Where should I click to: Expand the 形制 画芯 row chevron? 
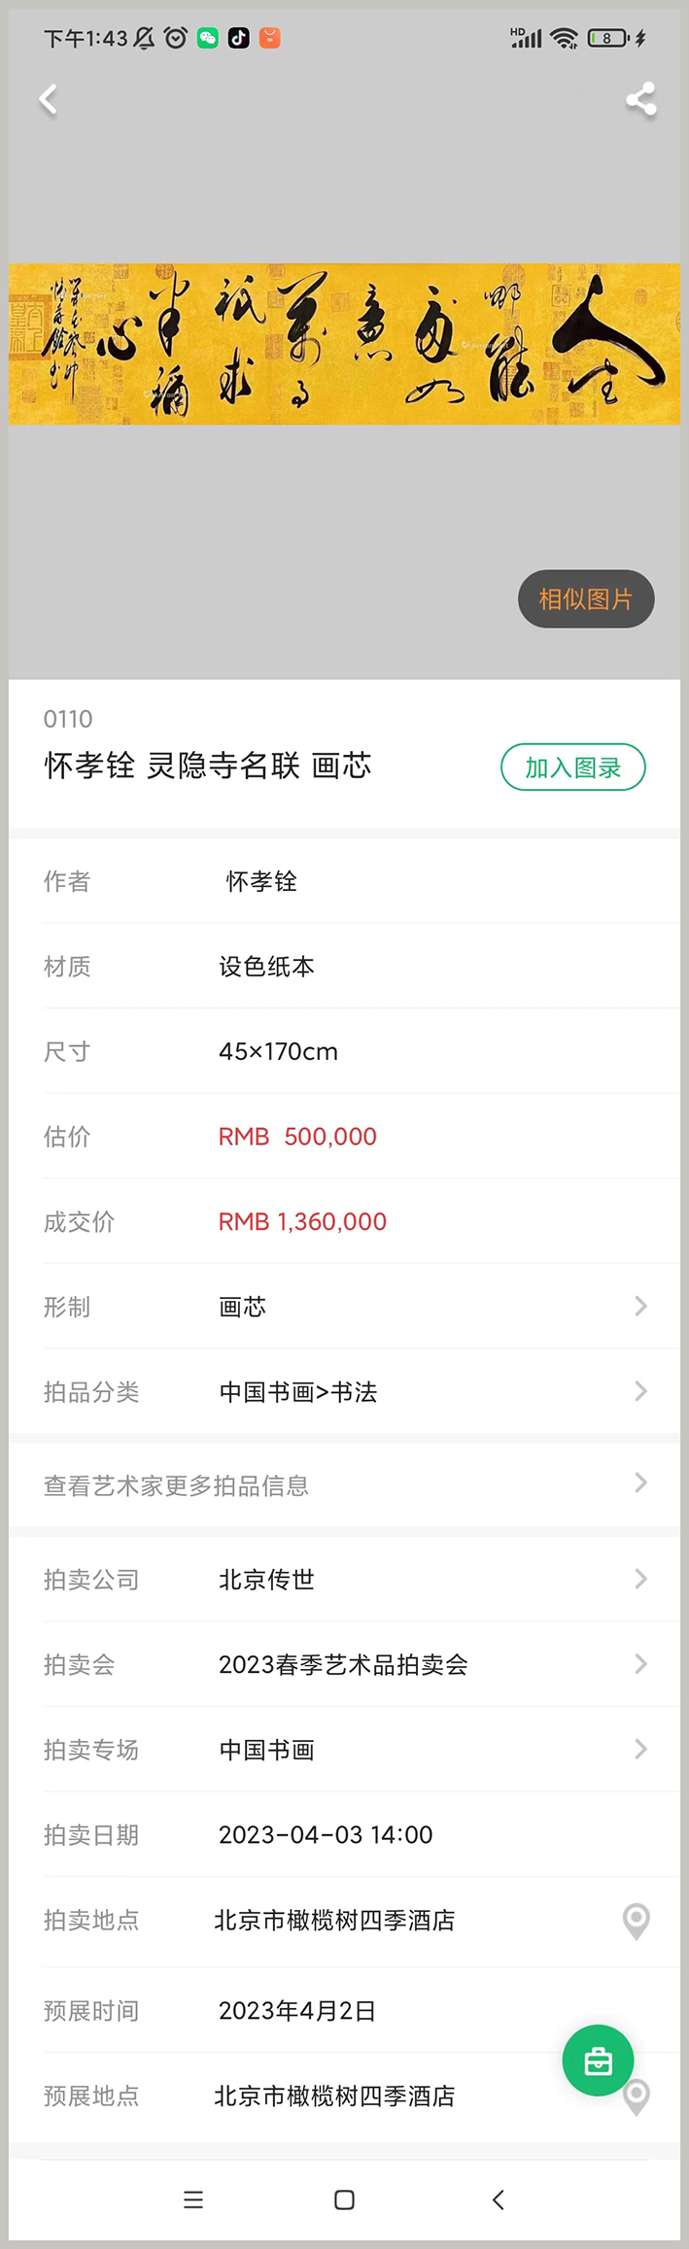(x=640, y=1306)
